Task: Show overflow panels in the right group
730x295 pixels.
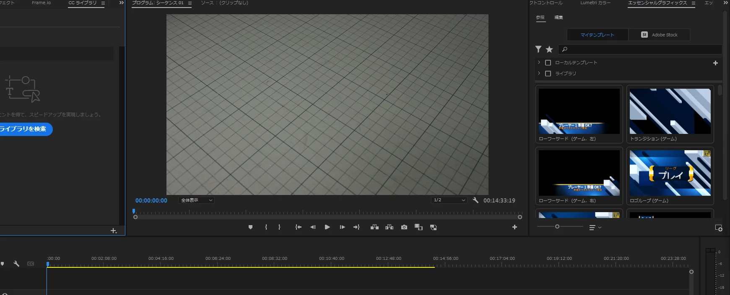Action: click(x=726, y=3)
